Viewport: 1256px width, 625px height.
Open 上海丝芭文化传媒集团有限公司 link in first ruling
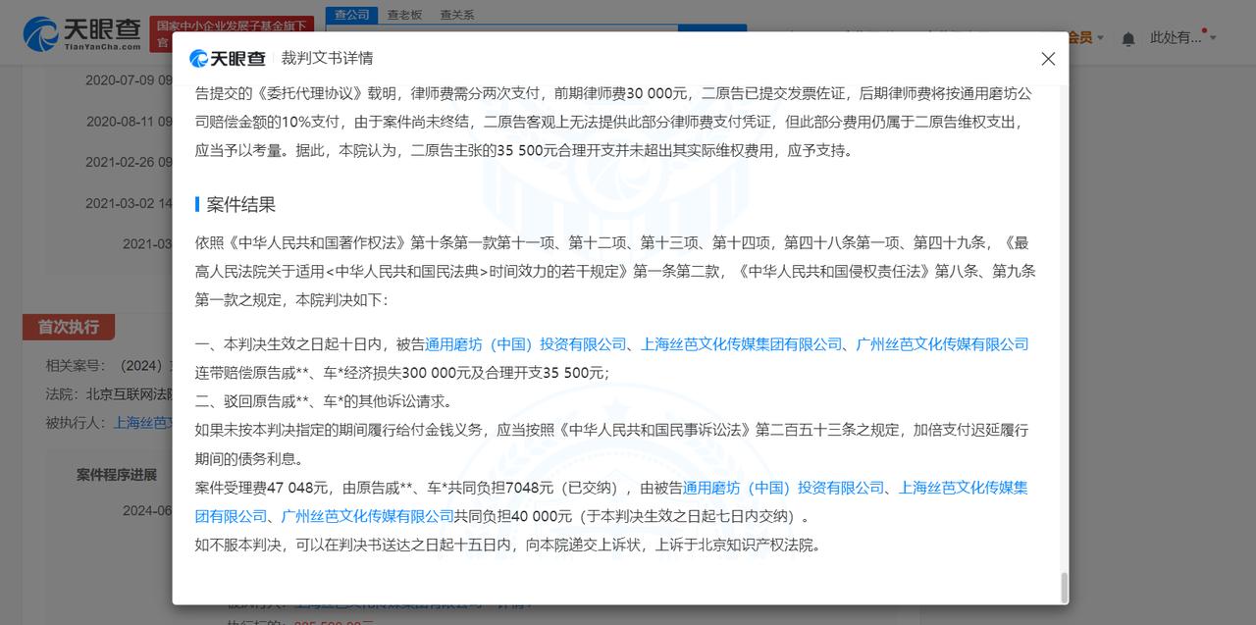click(x=742, y=344)
